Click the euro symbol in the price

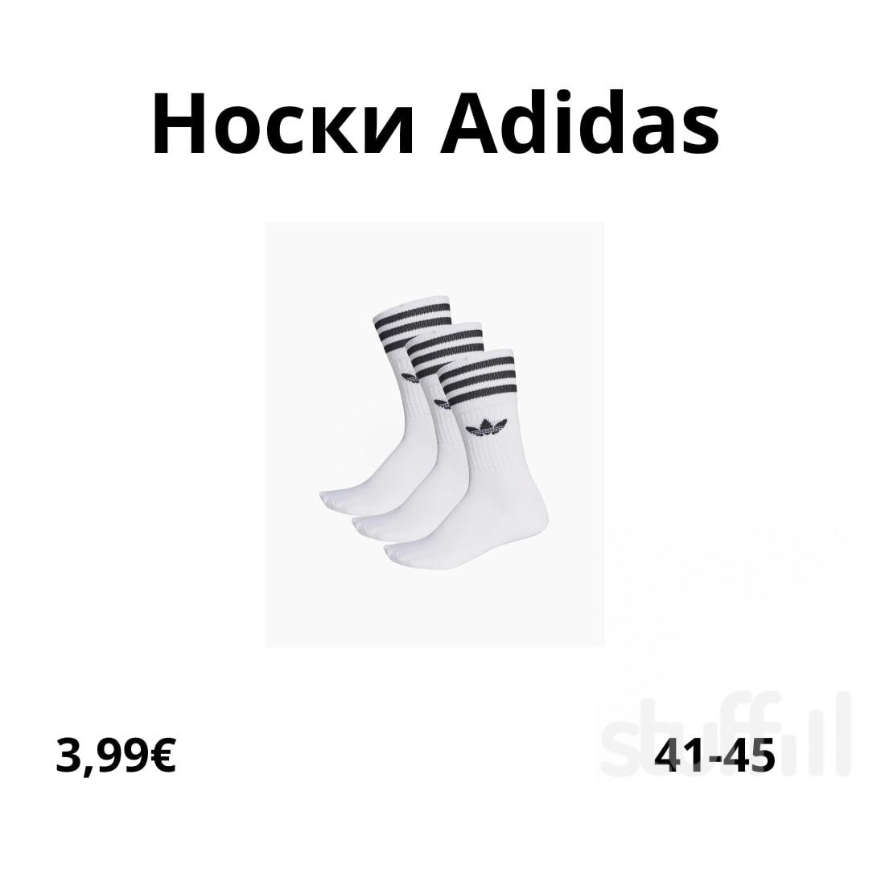tap(163, 756)
